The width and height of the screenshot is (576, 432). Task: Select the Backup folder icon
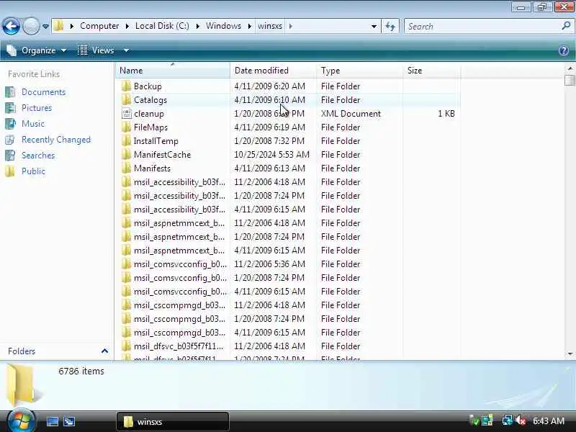(127, 86)
